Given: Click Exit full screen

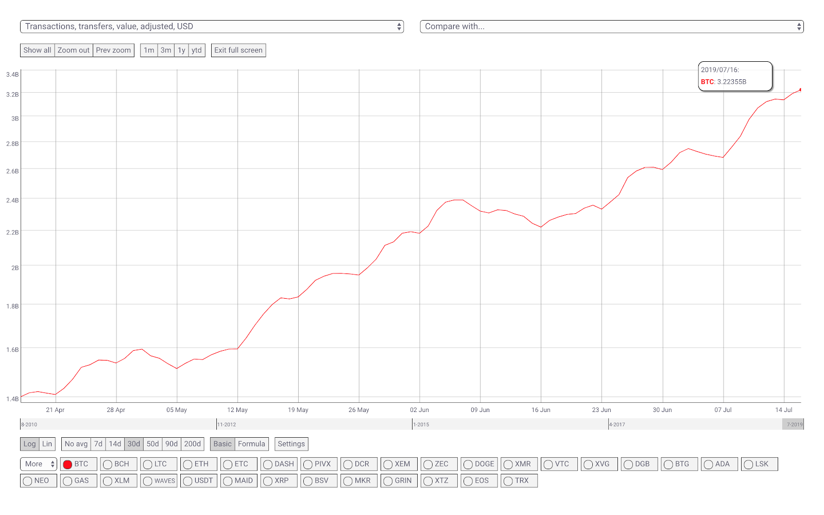Looking at the screenshot, I should (238, 50).
